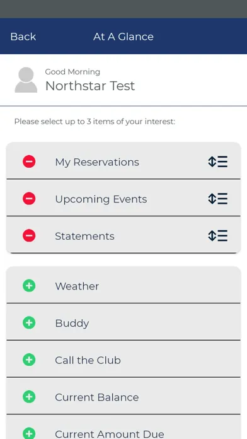
Task: Remove Statements using the red minus icon
Action: tap(29, 236)
